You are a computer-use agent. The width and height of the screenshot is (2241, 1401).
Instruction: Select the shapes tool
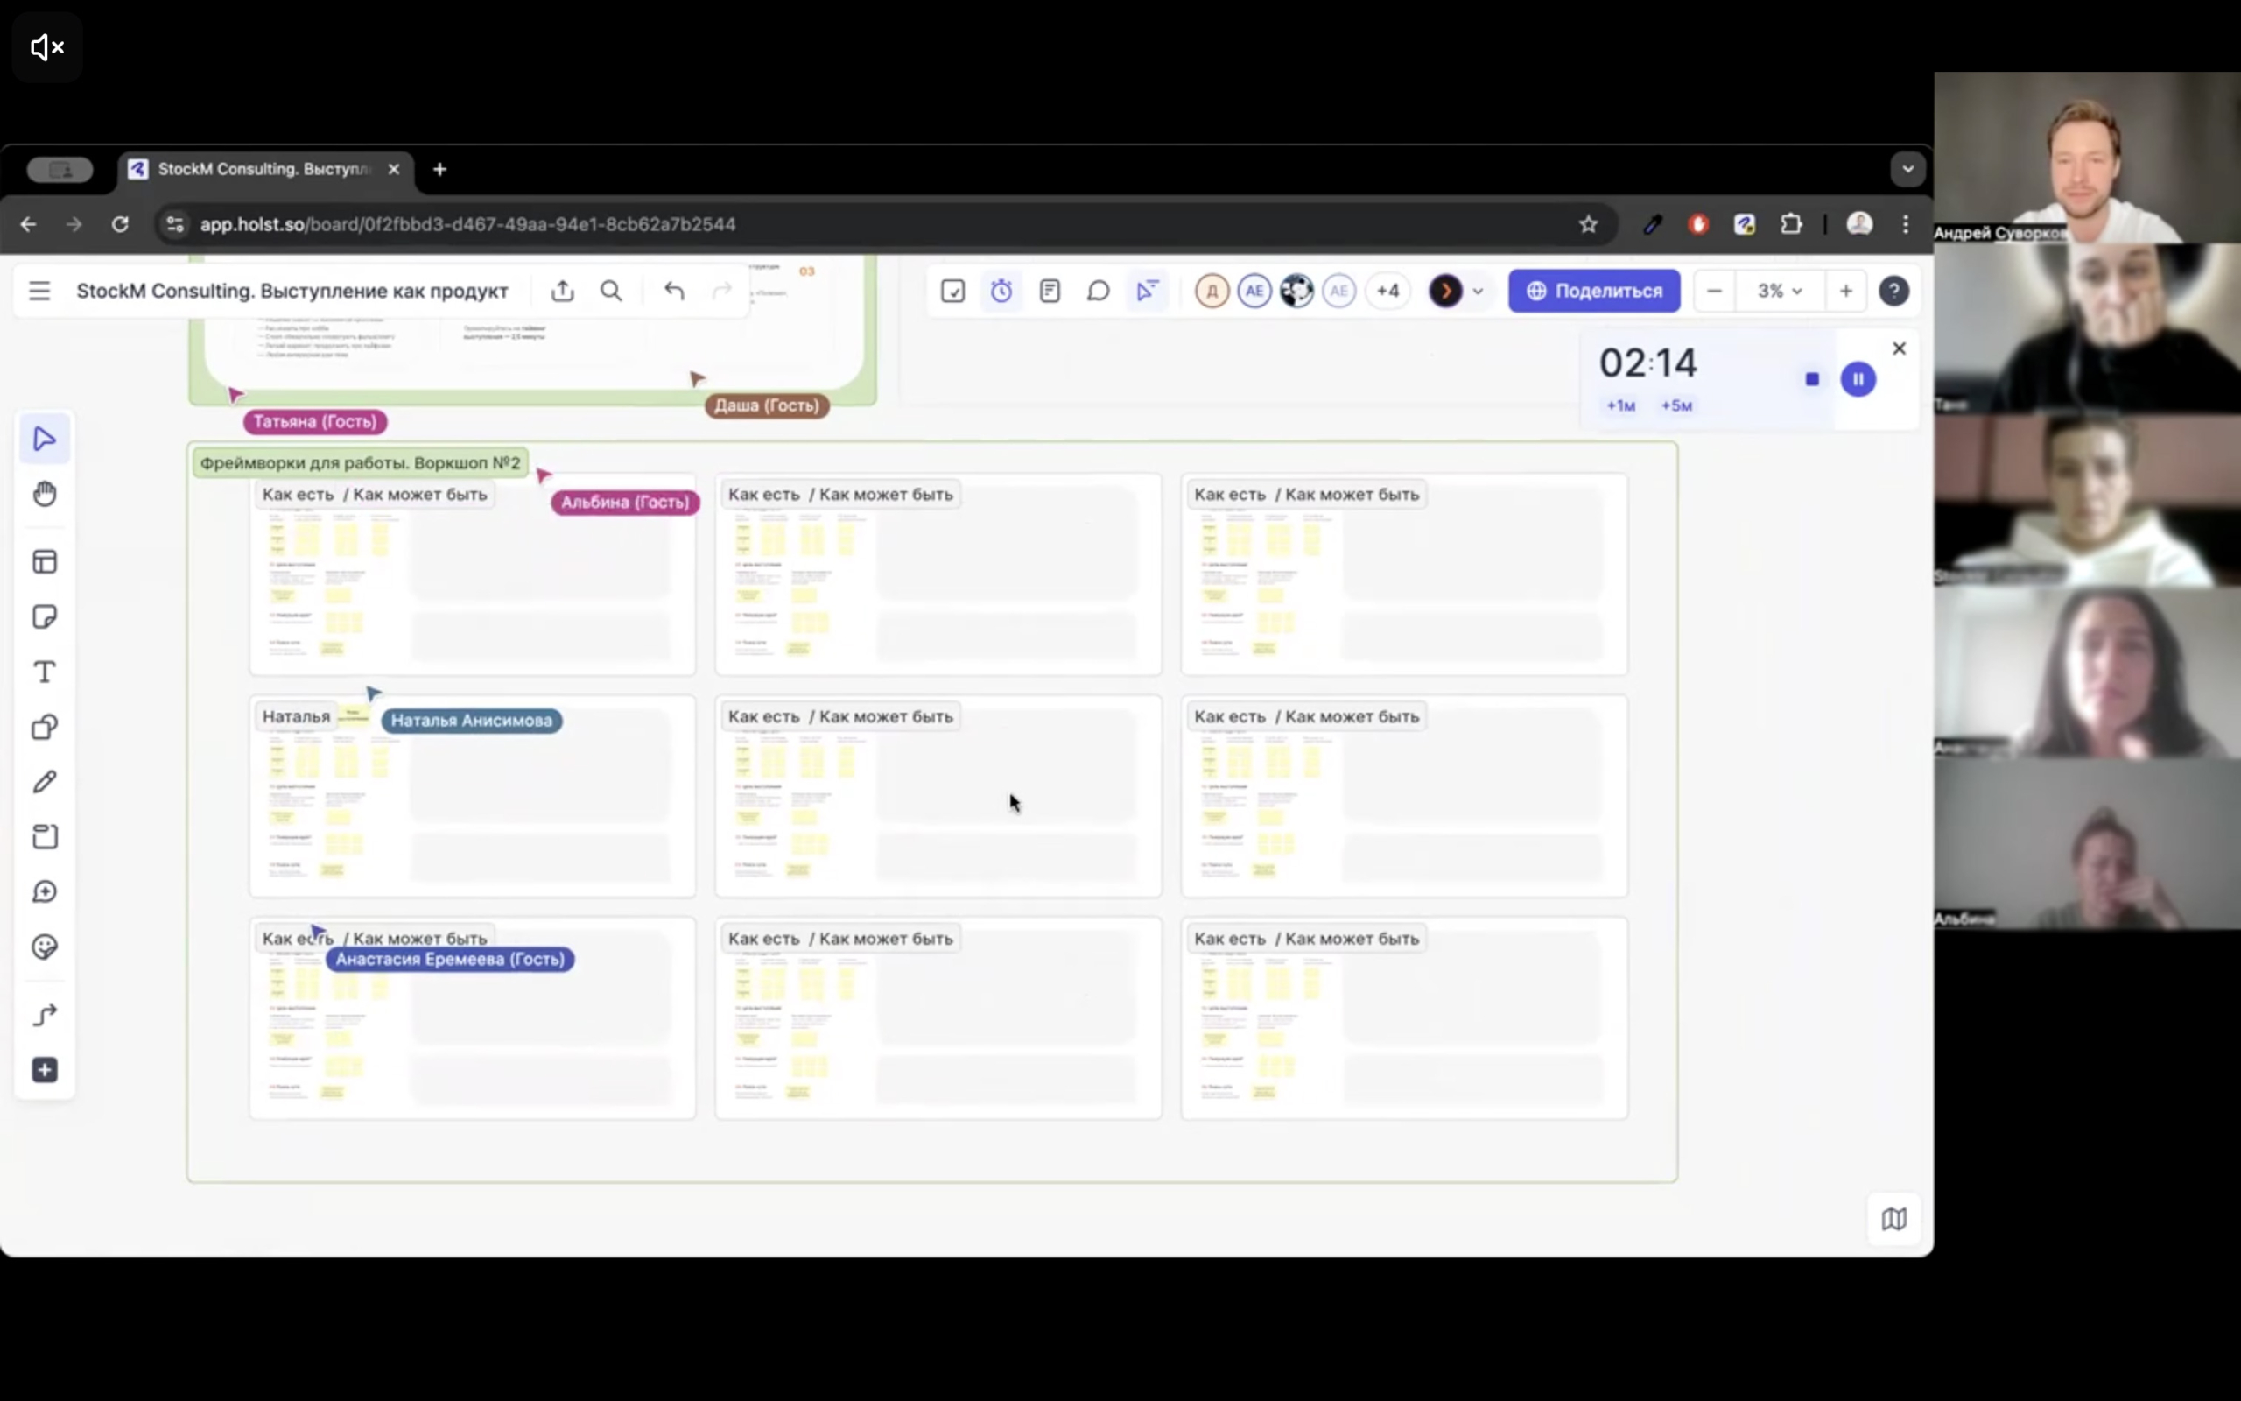pos(45,728)
